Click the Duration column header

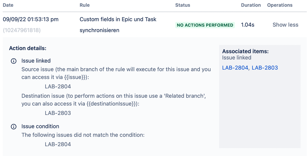point(251,5)
